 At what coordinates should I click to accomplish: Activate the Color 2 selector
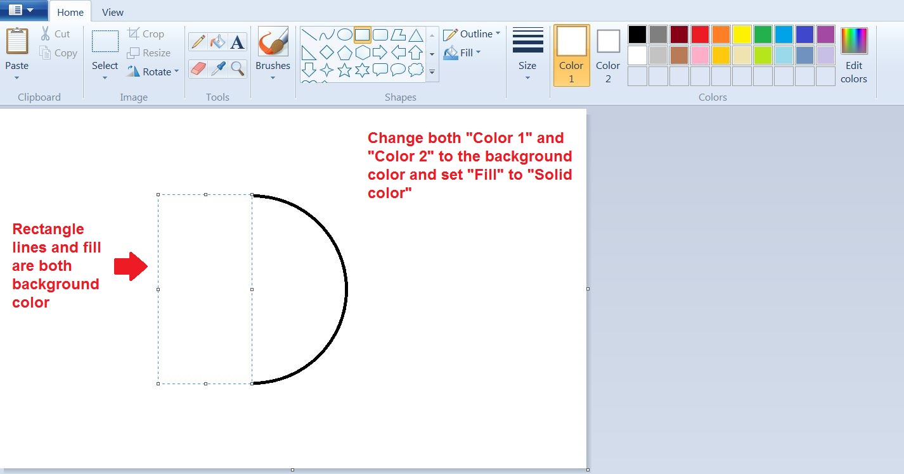608,55
